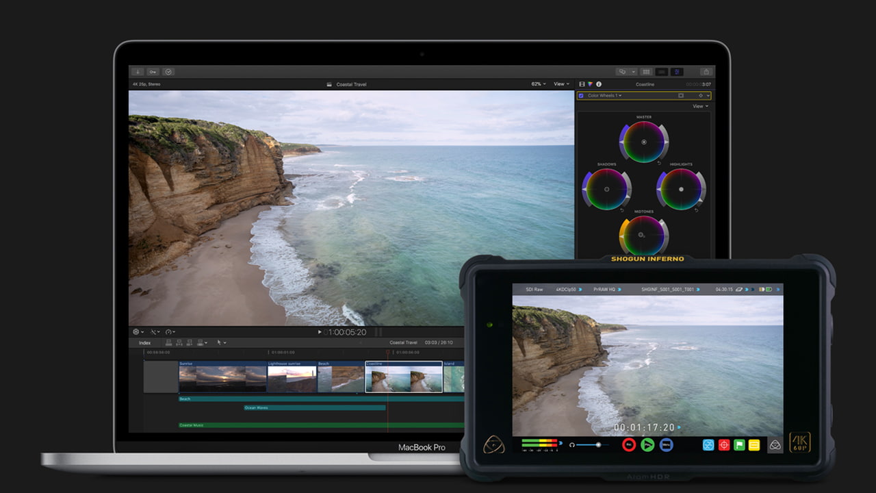Viewport: 876px width, 493px height.
Task: Tap the green Play button on Shogun
Action: coord(647,445)
